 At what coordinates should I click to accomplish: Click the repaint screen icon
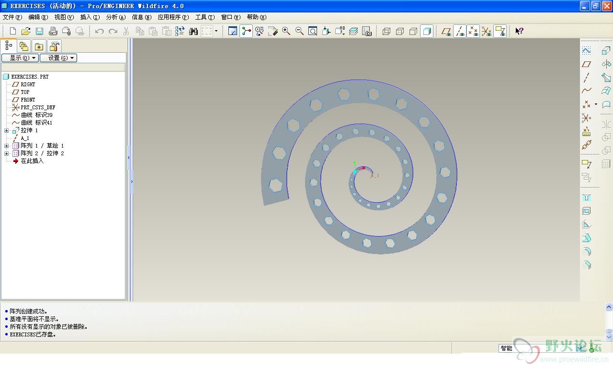pos(233,31)
